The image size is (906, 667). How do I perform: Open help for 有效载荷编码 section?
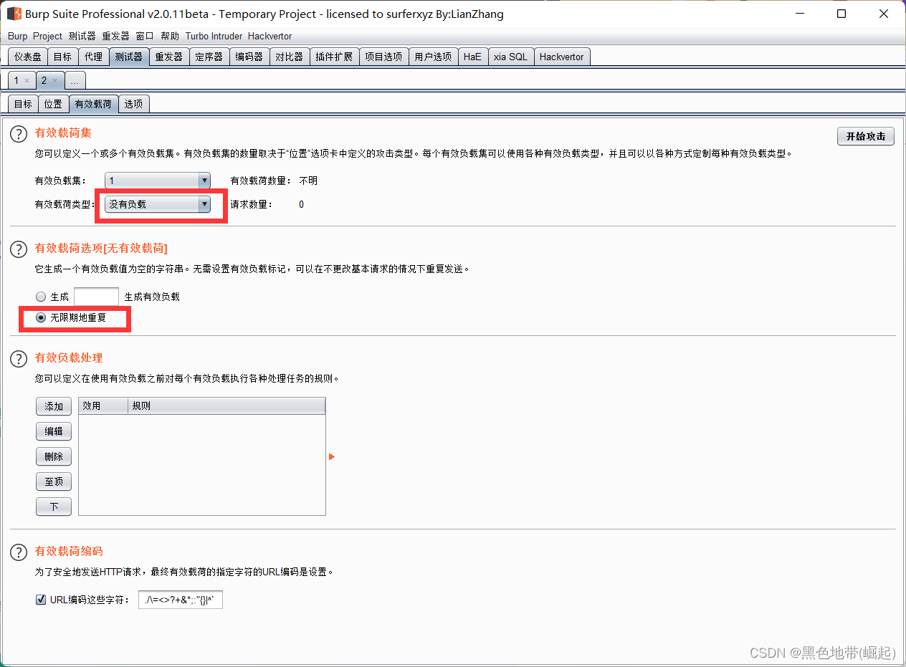tap(19, 552)
